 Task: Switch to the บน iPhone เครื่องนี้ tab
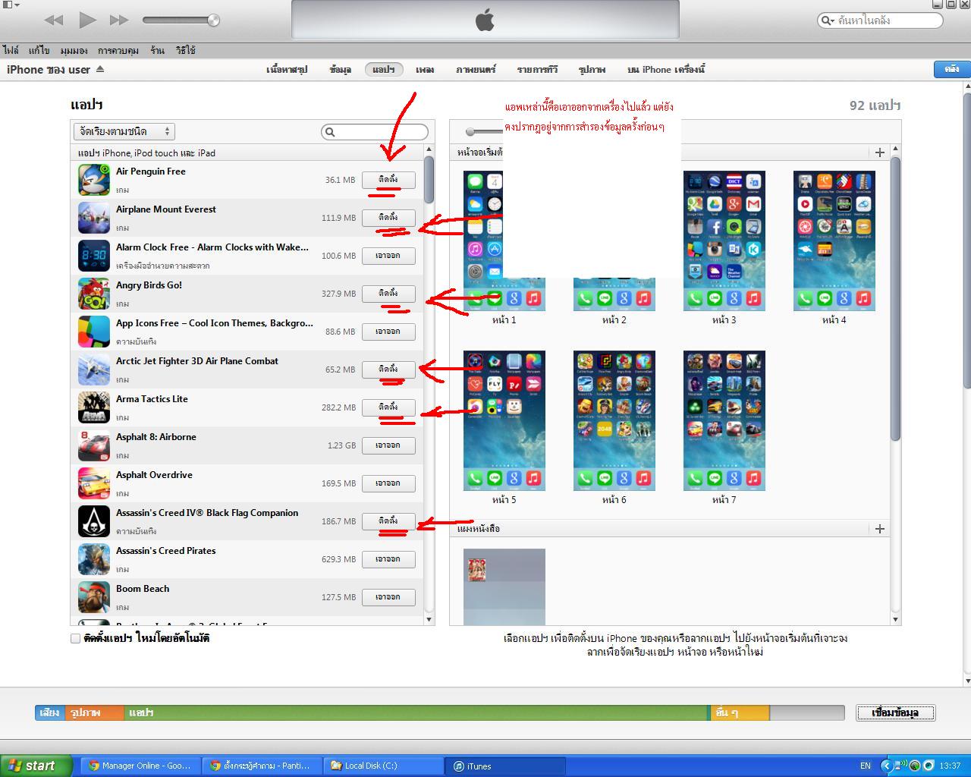coord(666,69)
